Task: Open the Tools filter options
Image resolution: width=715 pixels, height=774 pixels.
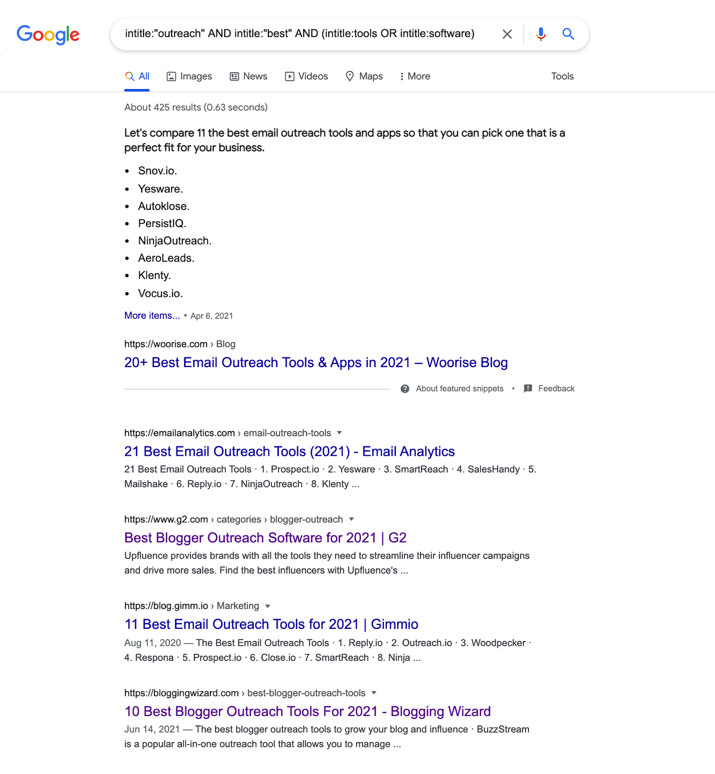Action: (x=562, y=76)
